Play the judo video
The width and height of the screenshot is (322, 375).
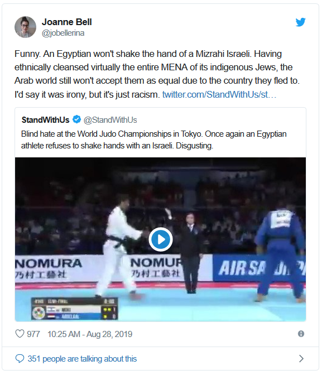point(161,239)
